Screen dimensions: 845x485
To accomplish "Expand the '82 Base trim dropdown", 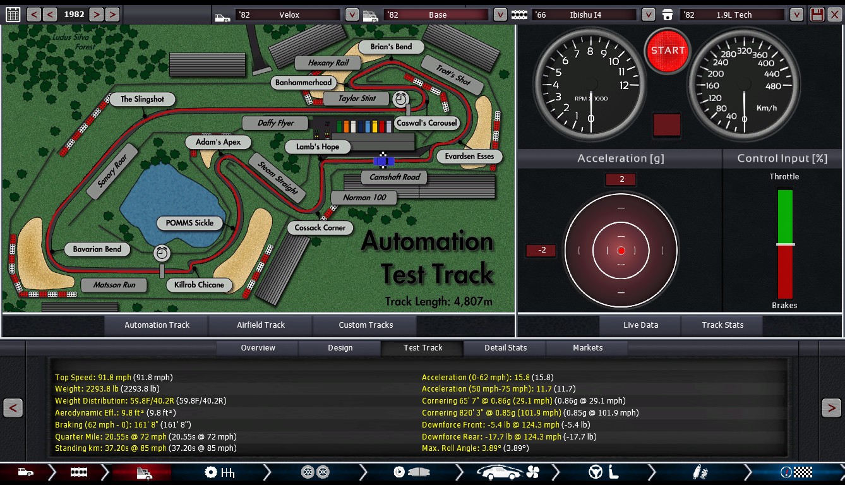I will point(500,15).
